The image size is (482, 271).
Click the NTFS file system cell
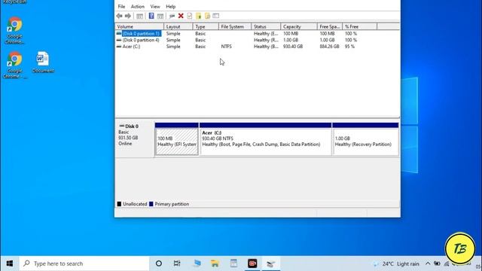click(x=226, y=47)
